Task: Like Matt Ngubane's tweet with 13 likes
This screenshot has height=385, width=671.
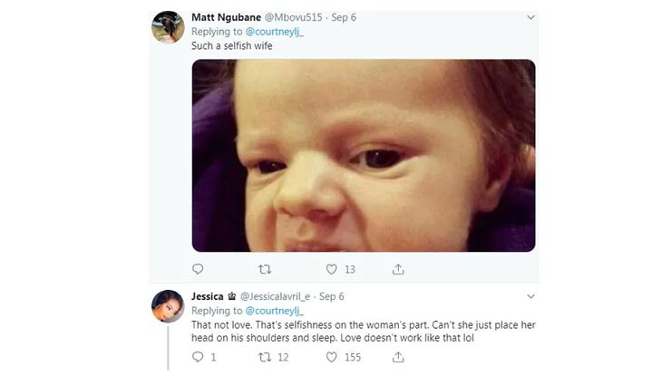Action: 332,269
